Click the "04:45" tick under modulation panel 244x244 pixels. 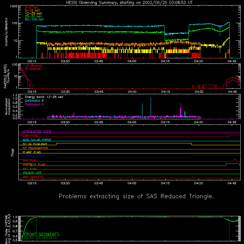tap(232, 122)
